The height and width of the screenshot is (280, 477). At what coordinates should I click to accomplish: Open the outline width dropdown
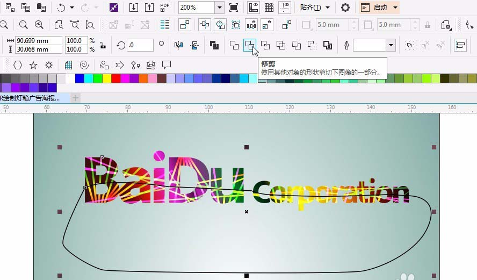coord(391,45)
